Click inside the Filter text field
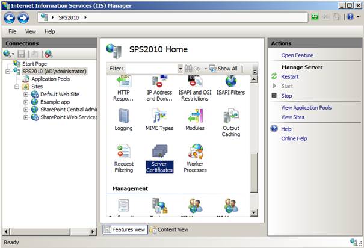The width and height of the screenshot is (364, 248). (x=152, y=69)
